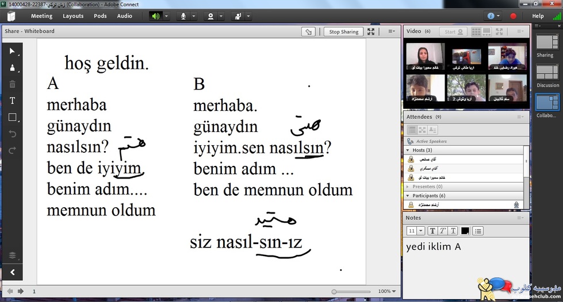Viewport: 563px width, 302px height.
Task: Toggle underline text in Notes
Action: [453, 231]
